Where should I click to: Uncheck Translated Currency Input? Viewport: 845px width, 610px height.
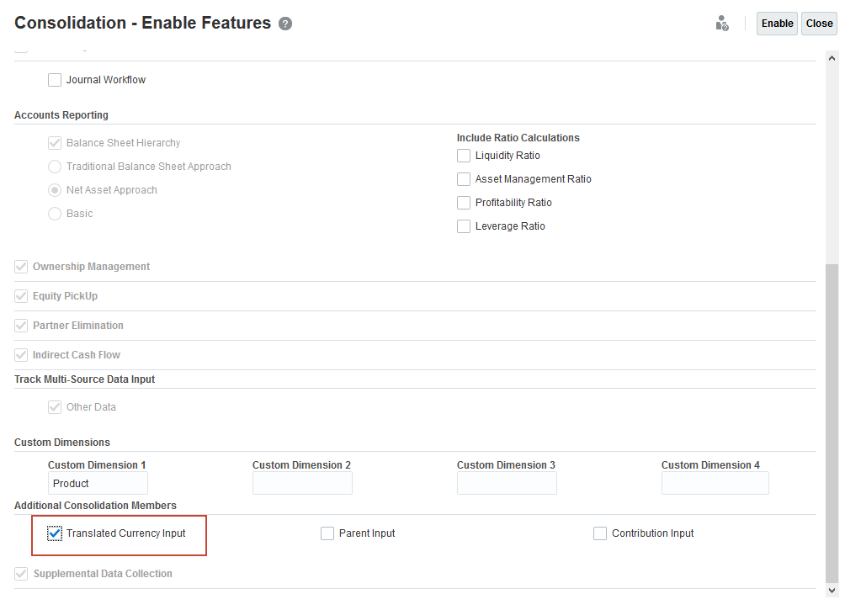56,533
